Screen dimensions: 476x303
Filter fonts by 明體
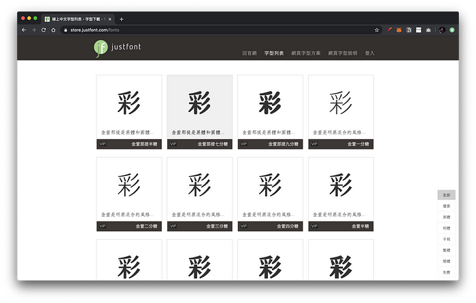pyautogui.click(x=446, y=228)
